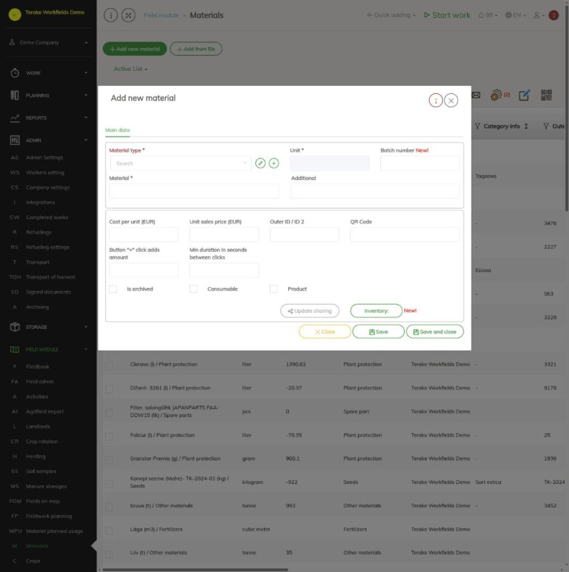Viewport: 569px width, 572px height.
Task: Open the help question mark in dialog
Action: [436, 101]
